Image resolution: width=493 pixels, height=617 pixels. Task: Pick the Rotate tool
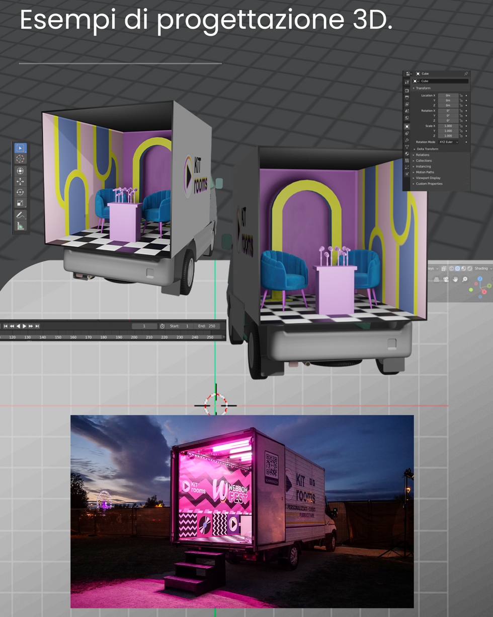[x=20, y=192]
